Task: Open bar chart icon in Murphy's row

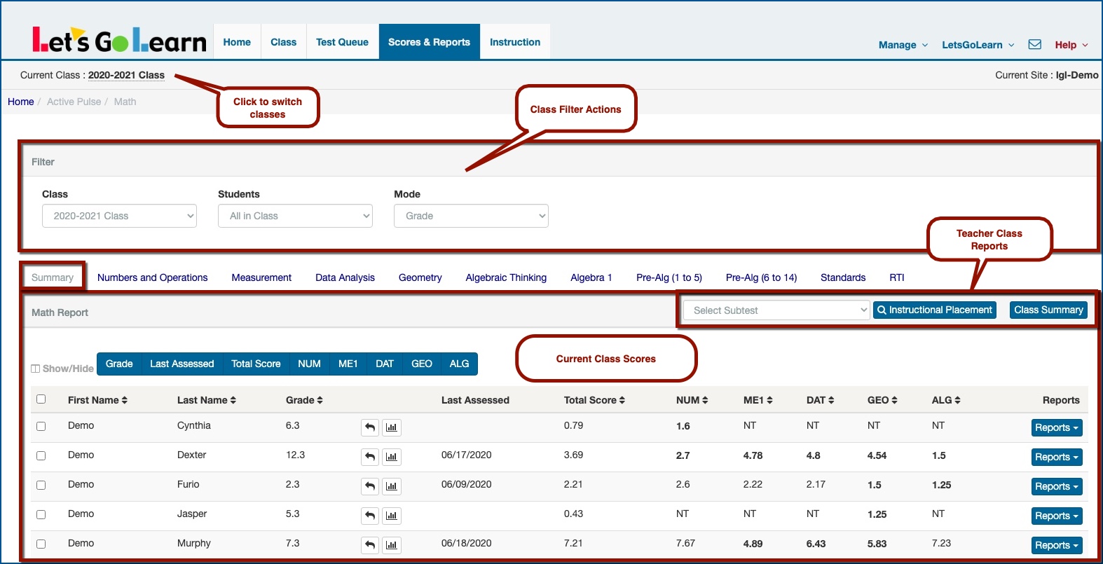Action: tap(392, 545)
